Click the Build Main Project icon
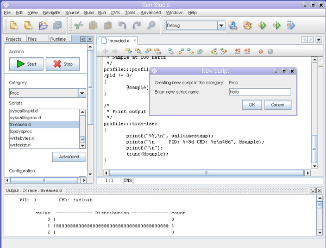This screenshot has width=326, height=248. (x=233, y=26)
